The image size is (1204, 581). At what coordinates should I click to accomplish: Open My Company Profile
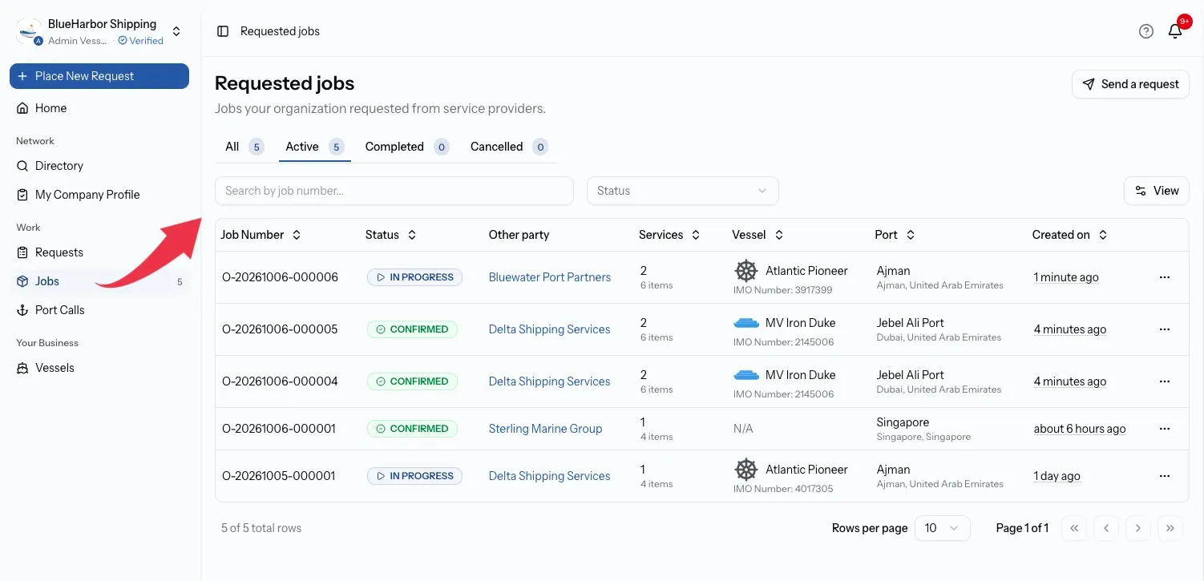(99, 195)
